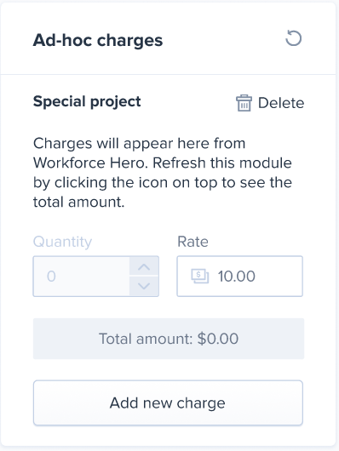This screenshot has height=451, width=339.
Task: Click the Rate field label
Action: point(192,242)
